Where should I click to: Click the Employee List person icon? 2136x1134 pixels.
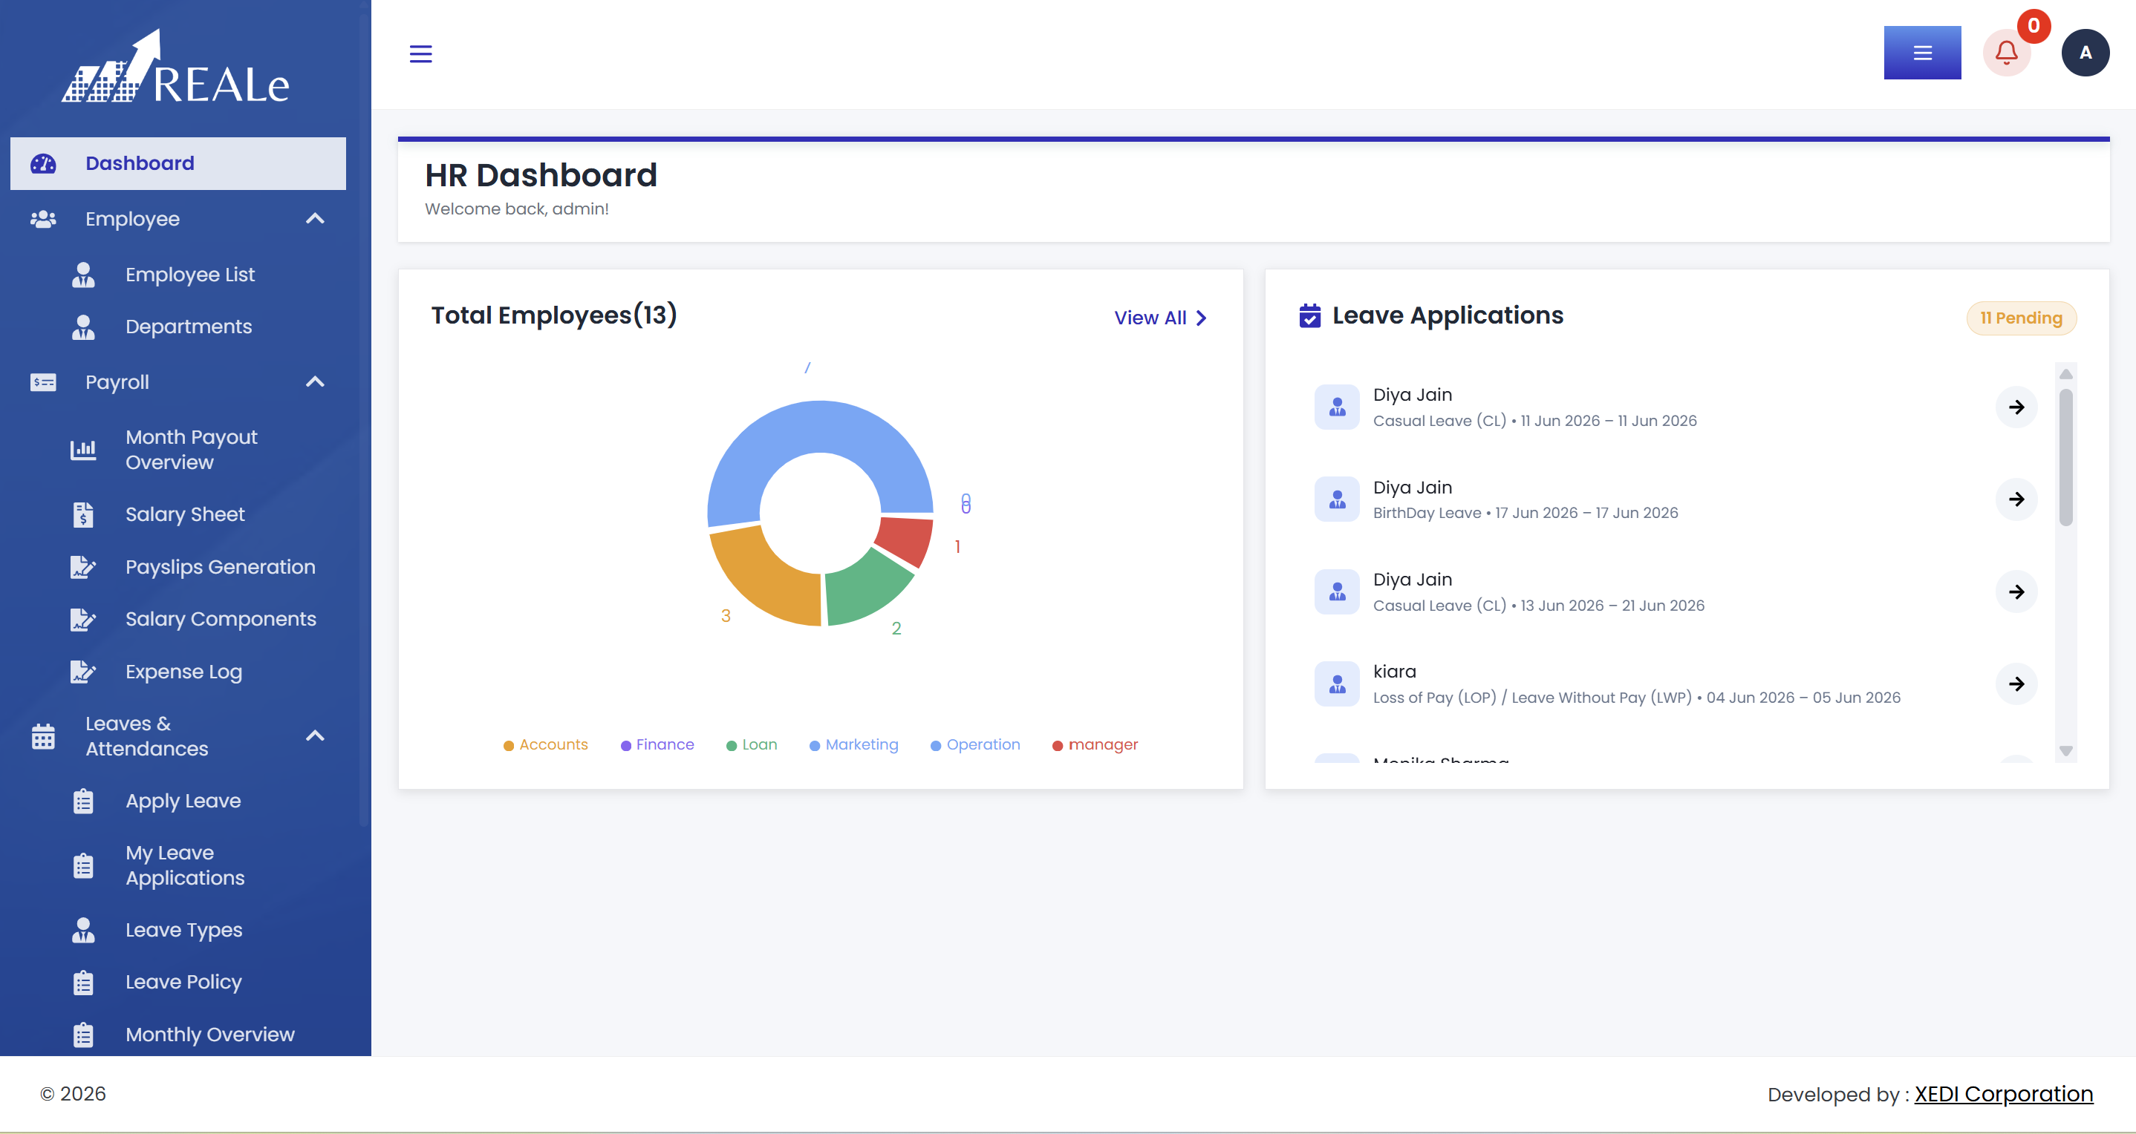tap(83, 275)
